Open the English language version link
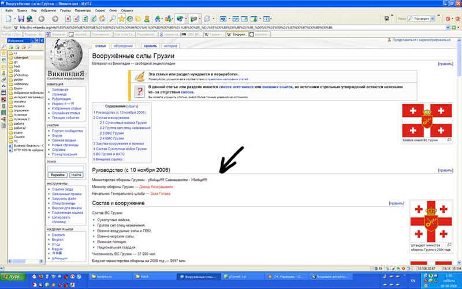The height and width of the screenshot is (289, 462). pyautogui.click(x=58, y=240)
